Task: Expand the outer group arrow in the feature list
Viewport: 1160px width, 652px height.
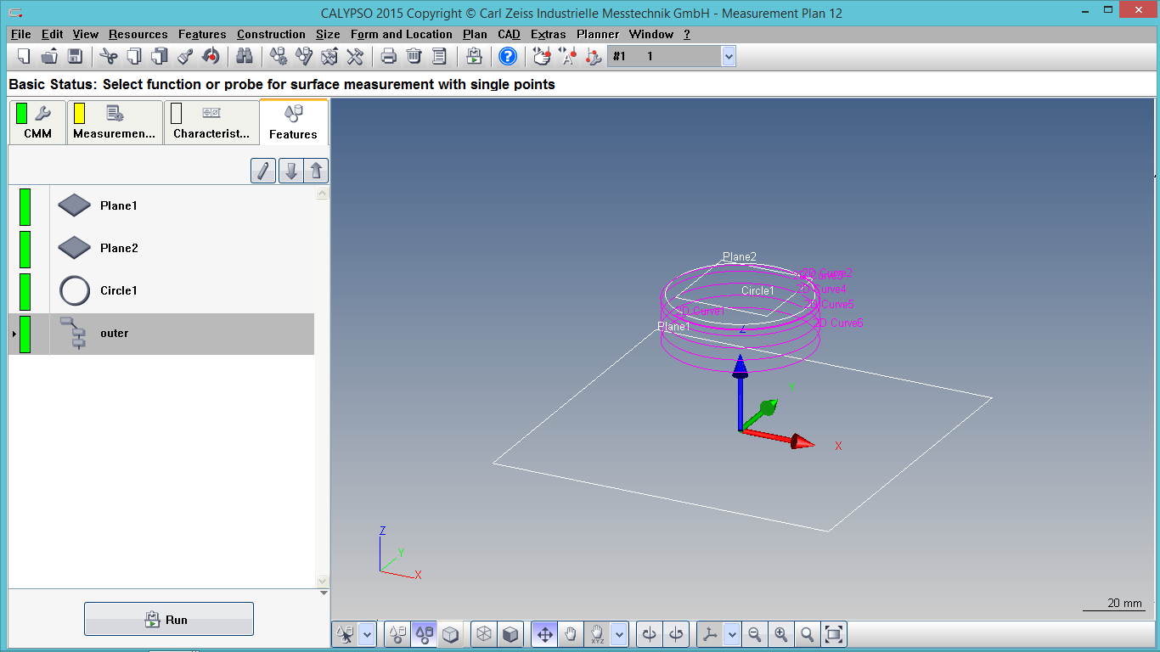Action: (13, 334)
